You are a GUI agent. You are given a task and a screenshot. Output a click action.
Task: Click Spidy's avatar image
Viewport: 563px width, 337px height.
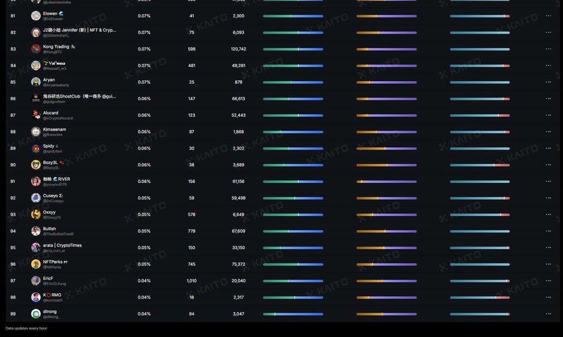pyautogui.click(x=36, y=148)
